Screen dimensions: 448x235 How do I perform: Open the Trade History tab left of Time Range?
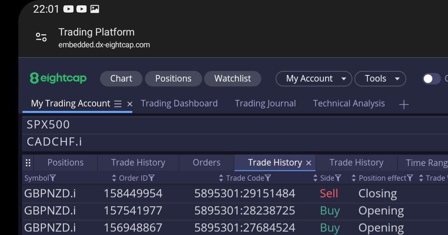(356, 162)
